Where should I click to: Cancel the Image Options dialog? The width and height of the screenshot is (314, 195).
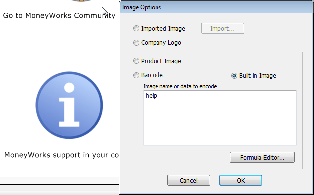[x=189, y=180]
